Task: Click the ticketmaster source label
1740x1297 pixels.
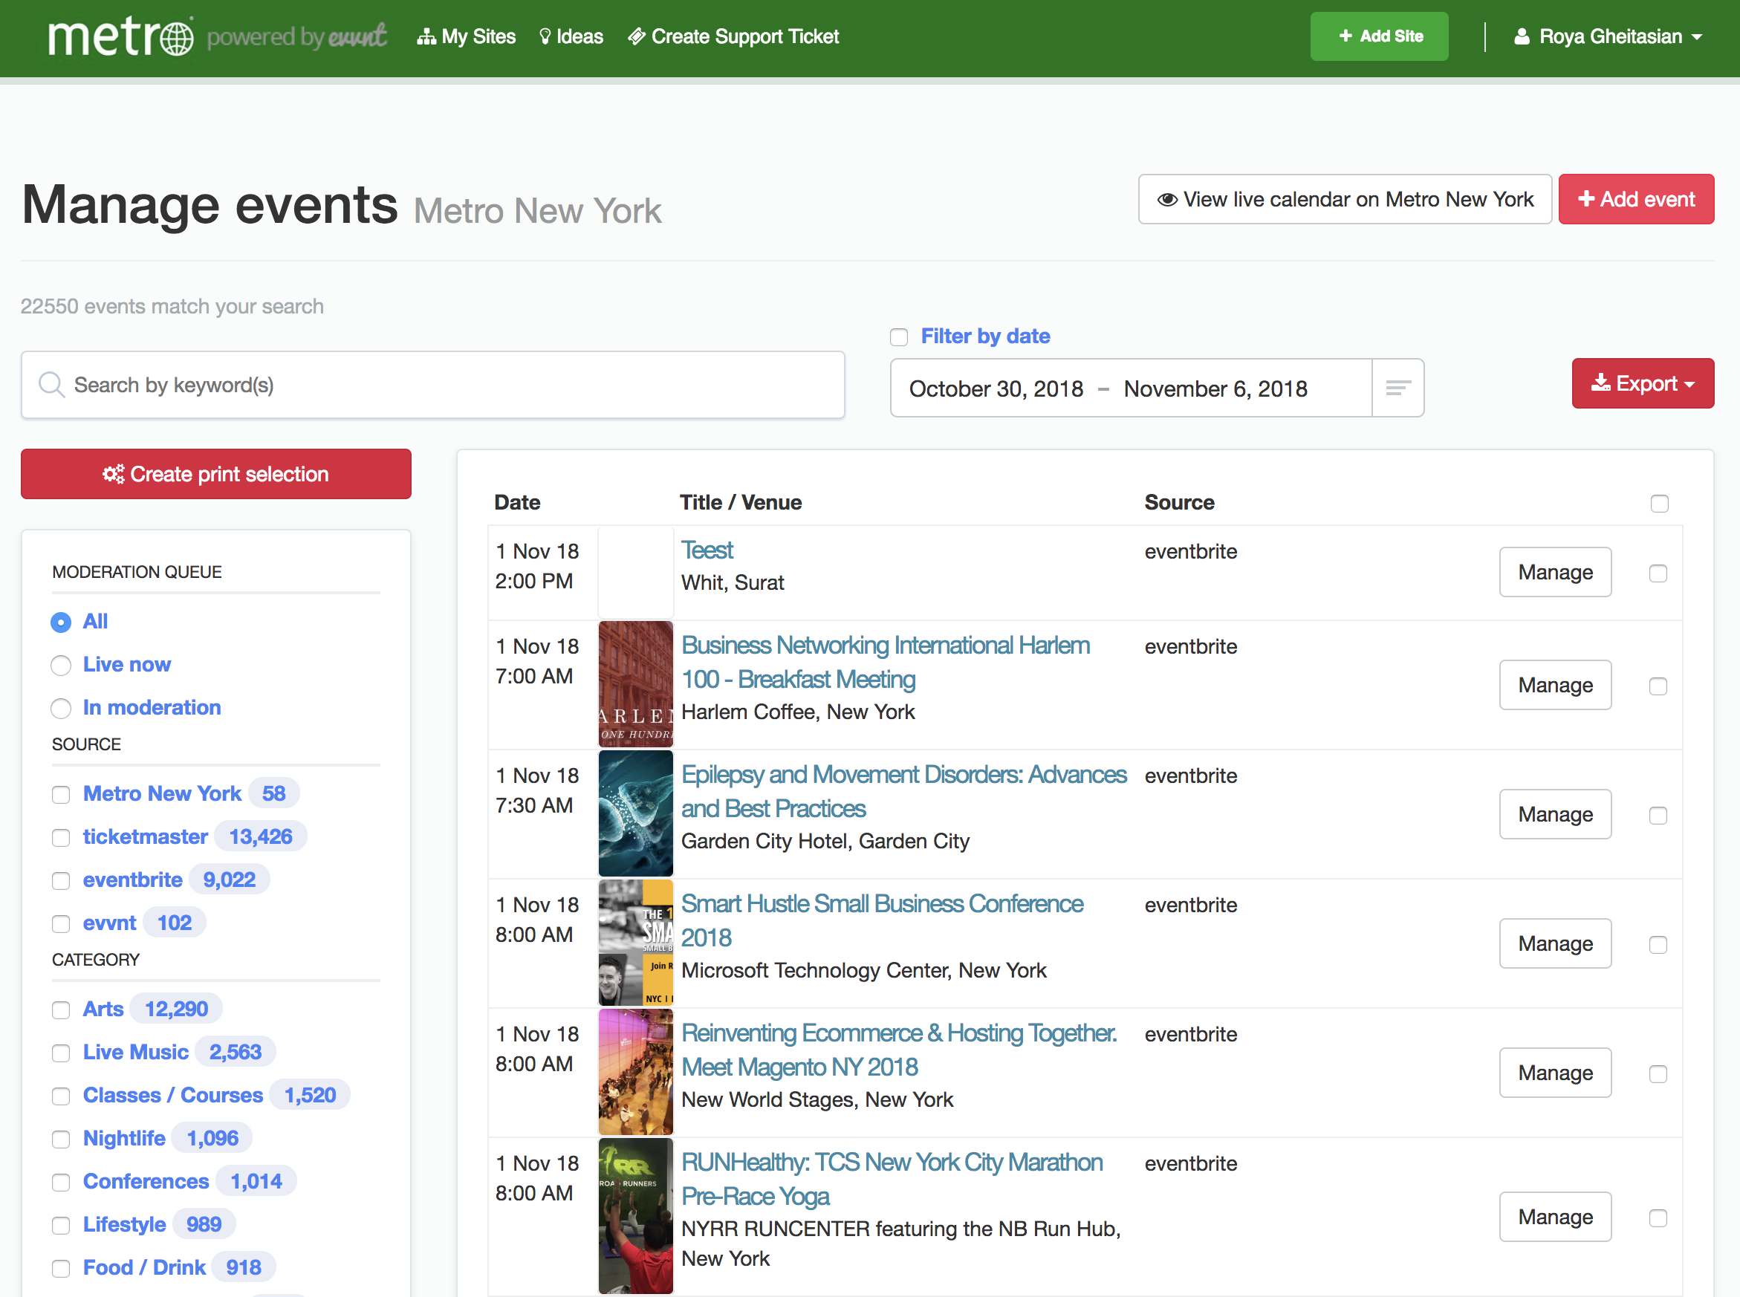Action: click(146, 837)
